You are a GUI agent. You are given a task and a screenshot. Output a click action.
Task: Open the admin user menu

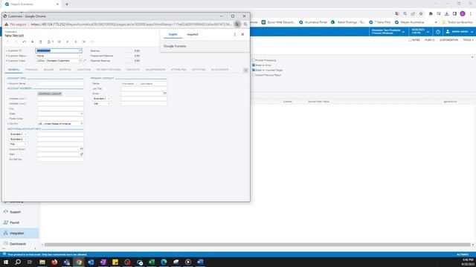(460, 31)
